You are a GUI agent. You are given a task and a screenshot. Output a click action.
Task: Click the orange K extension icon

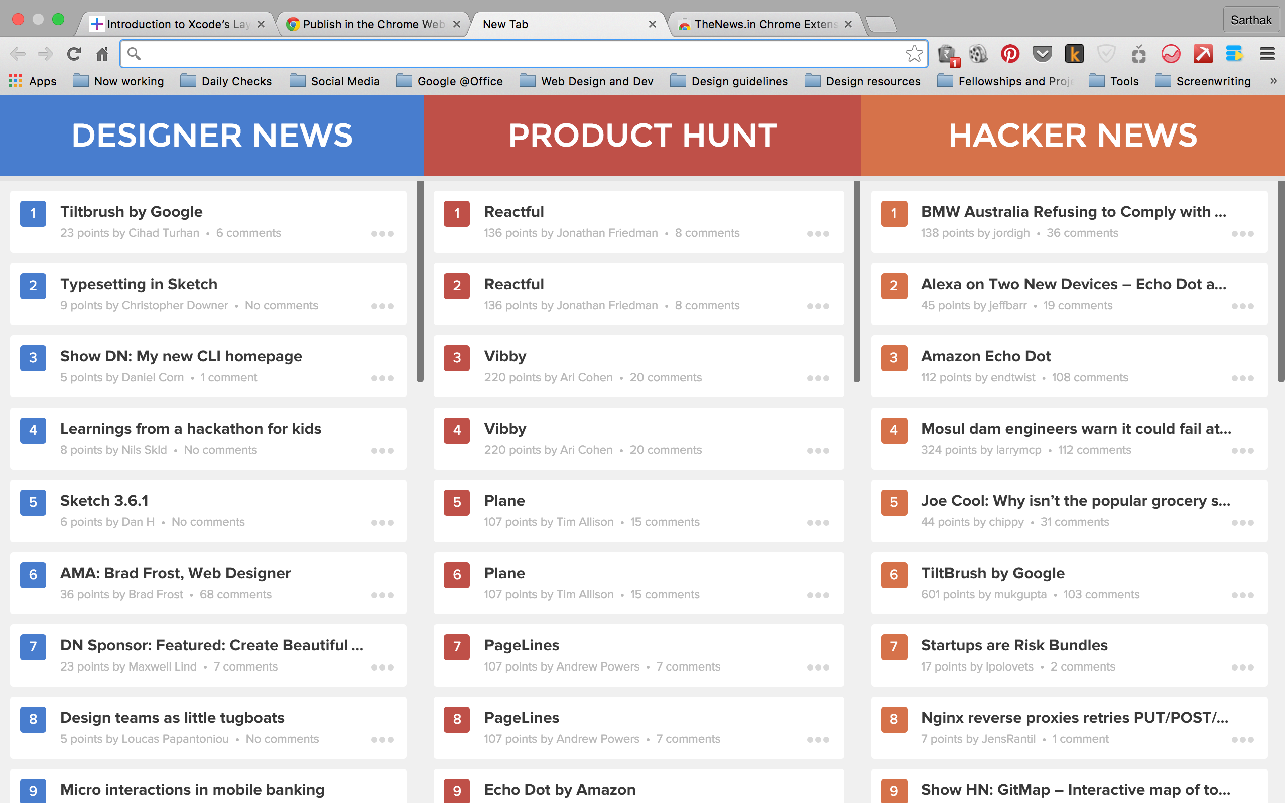coord(1074,54)
